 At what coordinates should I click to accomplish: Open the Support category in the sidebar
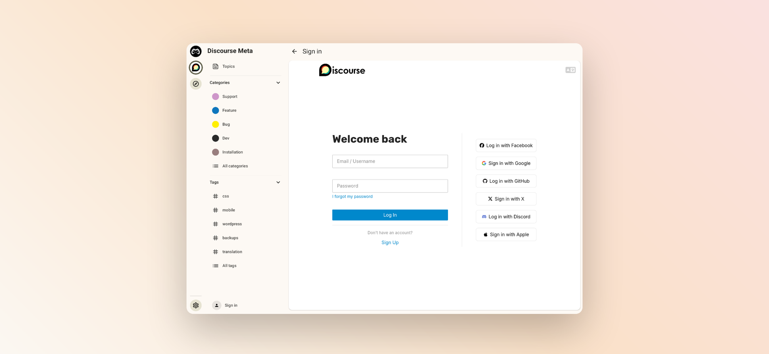click(x=230, y=96)
